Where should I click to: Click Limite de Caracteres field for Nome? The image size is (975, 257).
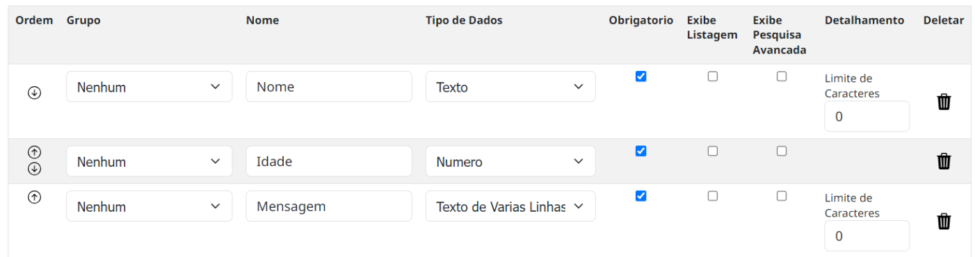point(867,116)
